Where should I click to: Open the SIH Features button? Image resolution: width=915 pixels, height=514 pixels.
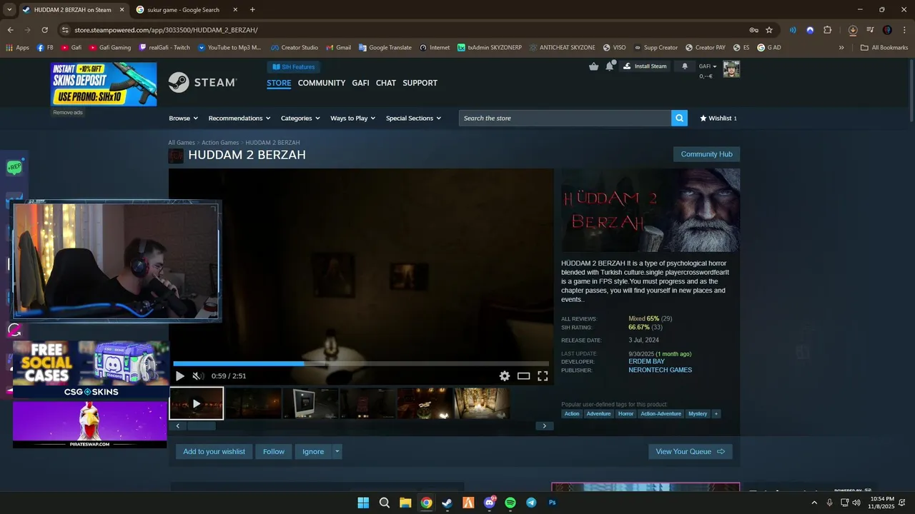click(x=294, y=67)
